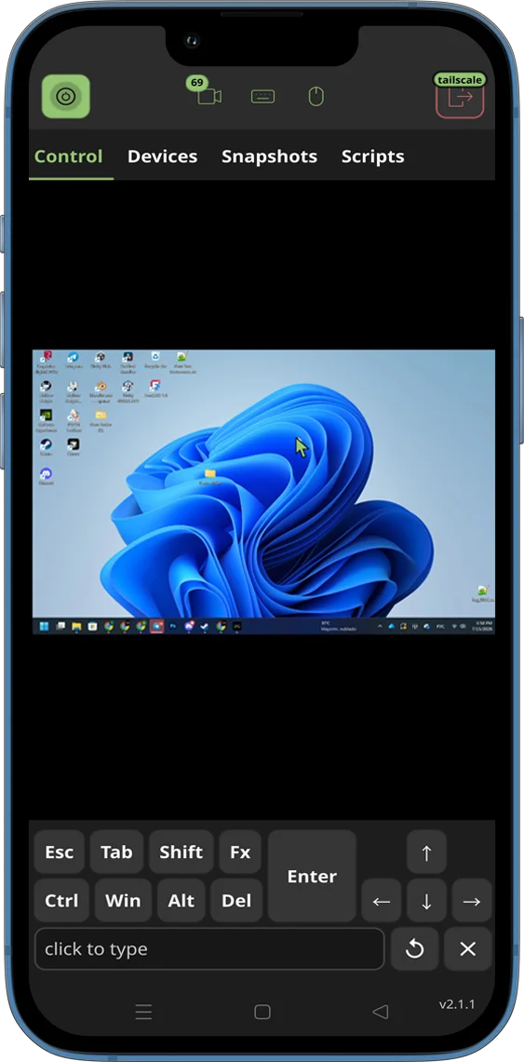Tap the right arrow key

click(472, 901)
